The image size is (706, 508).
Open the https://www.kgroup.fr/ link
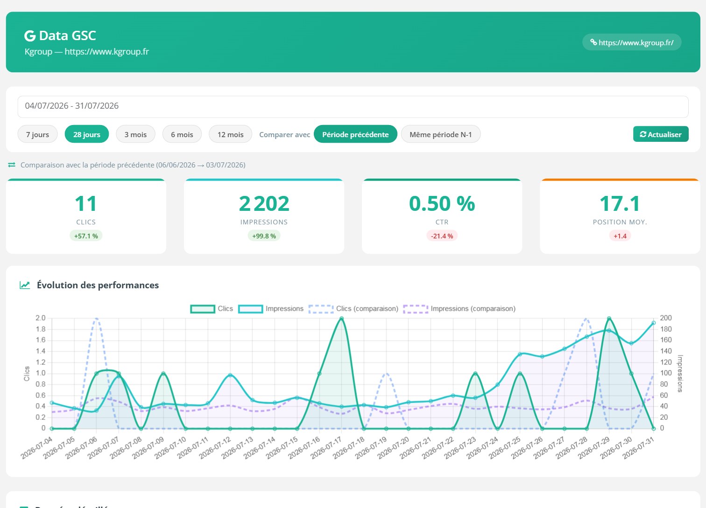tap(632, 42)
